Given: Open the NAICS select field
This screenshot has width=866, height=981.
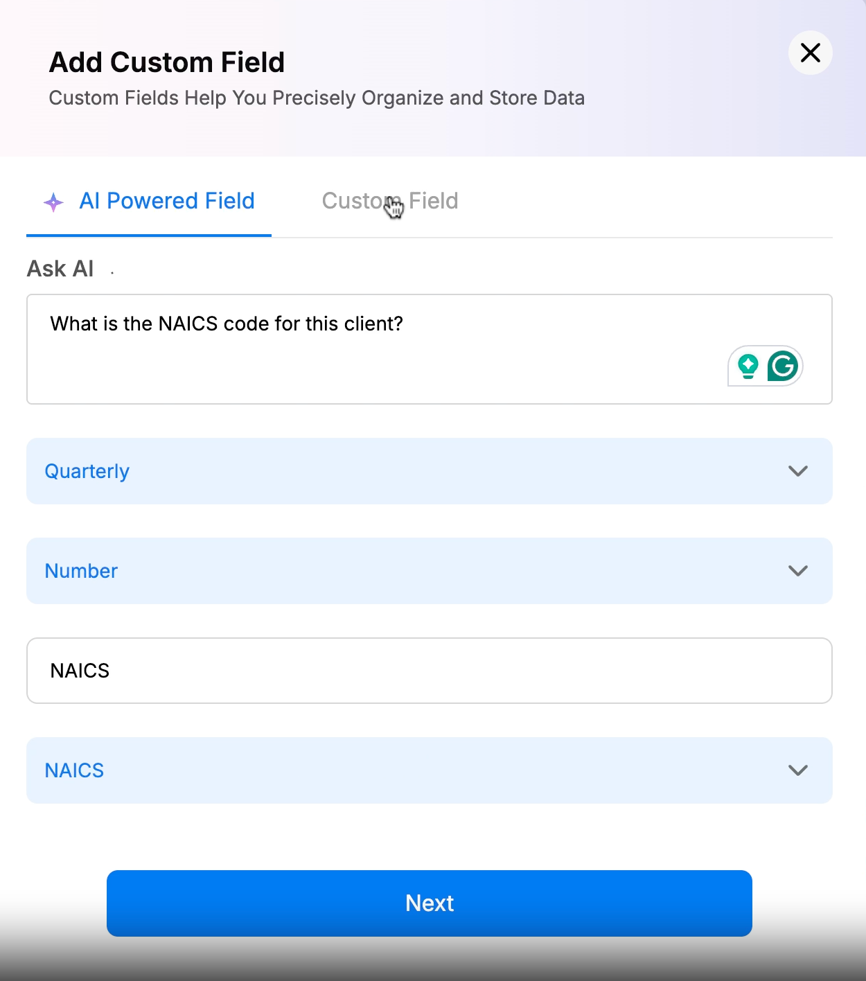Looking at the screenshot, I should 430,770.
